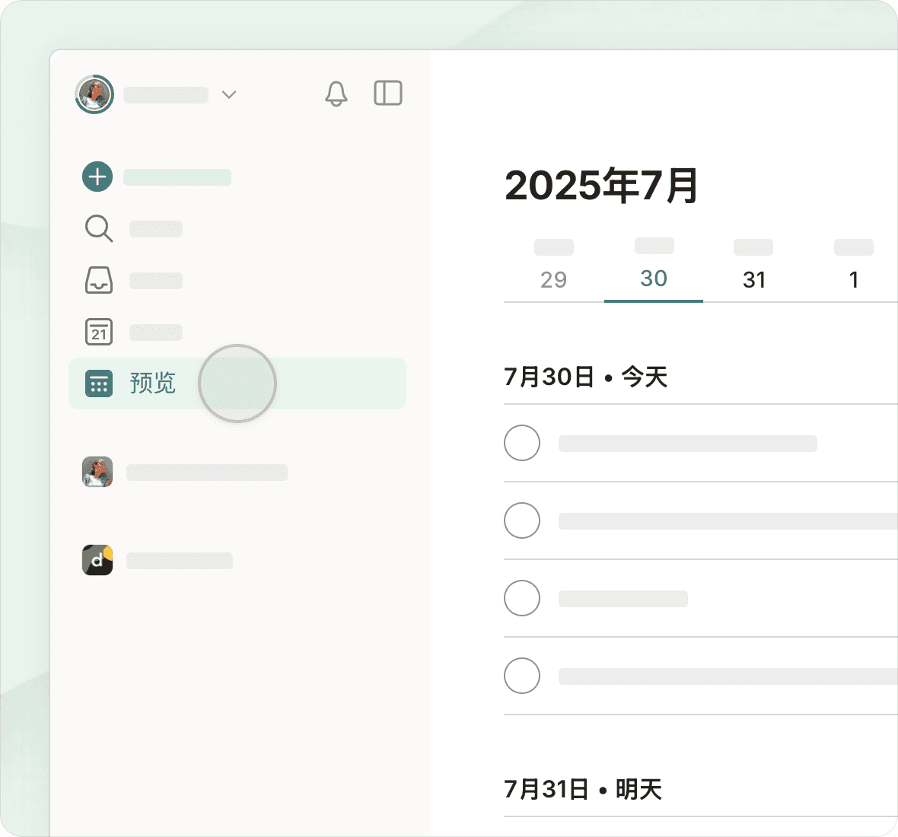The image size is (898, 837).
Task: Click the green plus add task icon
Action: coord(97,177)
